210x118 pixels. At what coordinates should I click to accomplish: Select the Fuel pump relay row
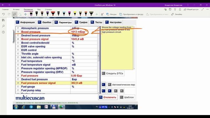point(56,90)
